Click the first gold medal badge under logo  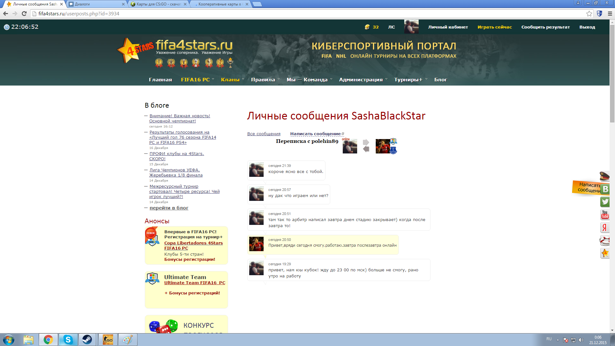pos(159,63)
